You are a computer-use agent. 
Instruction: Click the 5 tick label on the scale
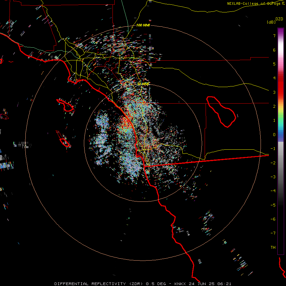(x=274, y=64)
